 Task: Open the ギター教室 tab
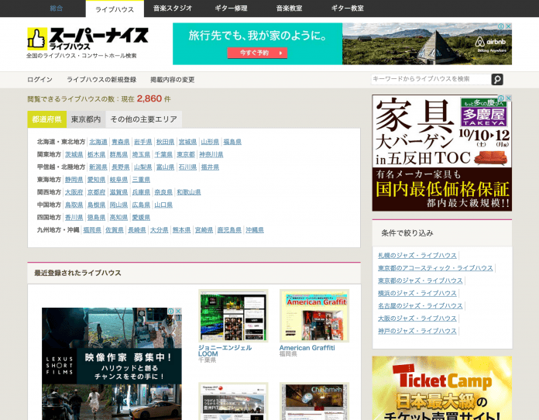(347, 9)
